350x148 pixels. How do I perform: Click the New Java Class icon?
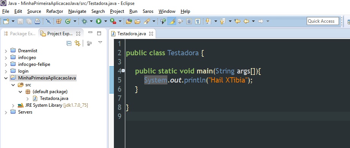(68, 21)
